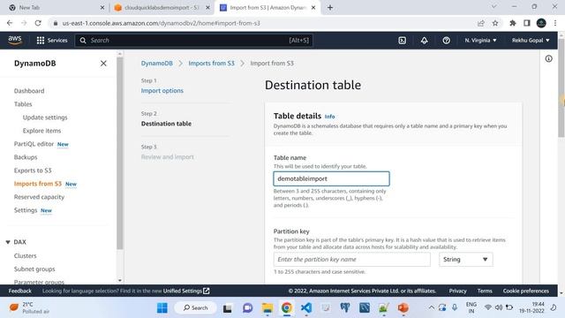Close the DynamoDB navigation panel

(x=103, y=64)
